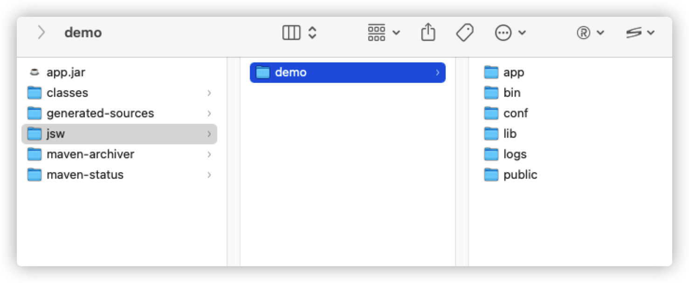Open the conf folder

pos(515,114)
